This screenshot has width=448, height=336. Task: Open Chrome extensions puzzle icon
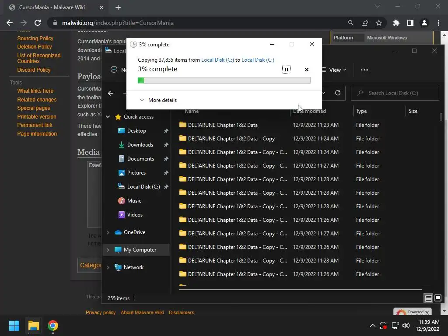[x=396, y=23]
